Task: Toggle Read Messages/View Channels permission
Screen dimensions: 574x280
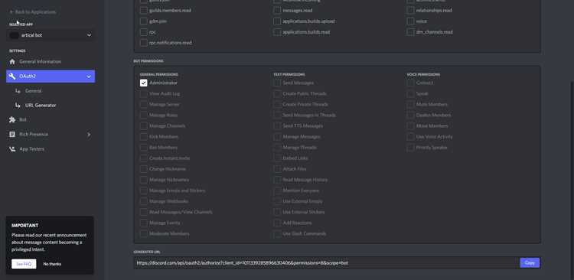Action: click(144, 212)
